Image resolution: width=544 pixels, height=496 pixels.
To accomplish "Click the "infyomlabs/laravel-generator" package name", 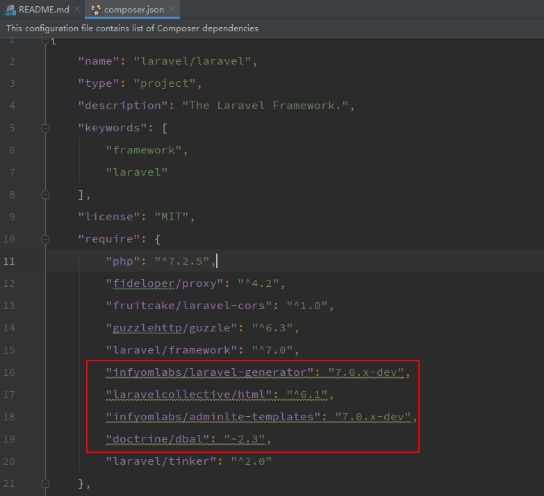I will tap(206, 372).
